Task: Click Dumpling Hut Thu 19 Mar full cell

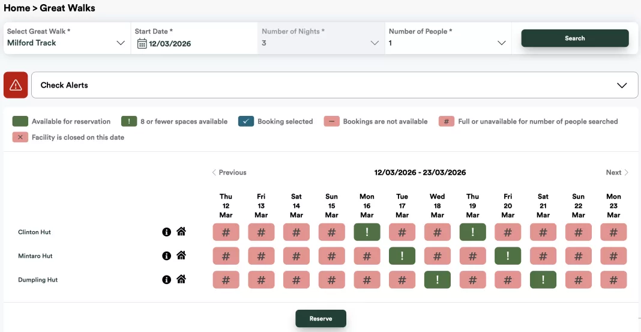Action: click(x=472, y=280)
